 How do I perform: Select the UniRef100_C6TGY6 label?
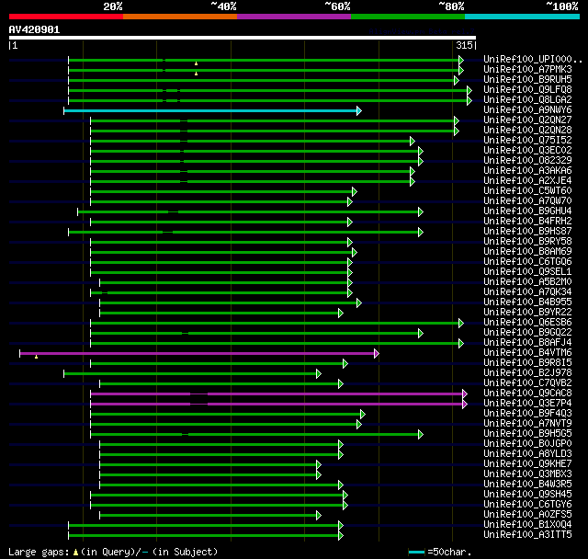pyautogui.click(x=527, y=505)
